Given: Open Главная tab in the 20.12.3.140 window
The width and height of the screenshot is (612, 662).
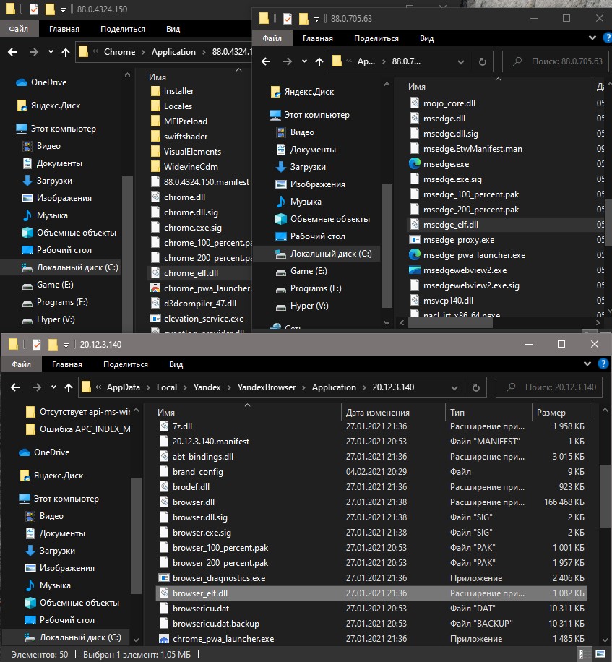Looking at the screenshot, I should (x=66, y=364).
